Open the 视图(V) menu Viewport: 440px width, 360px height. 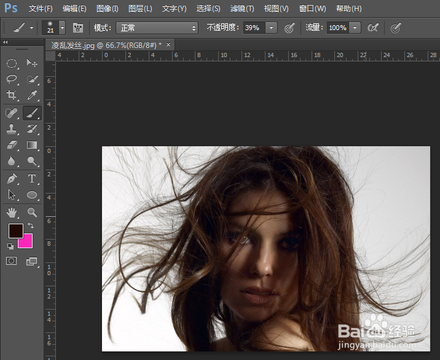coord(276,9)
